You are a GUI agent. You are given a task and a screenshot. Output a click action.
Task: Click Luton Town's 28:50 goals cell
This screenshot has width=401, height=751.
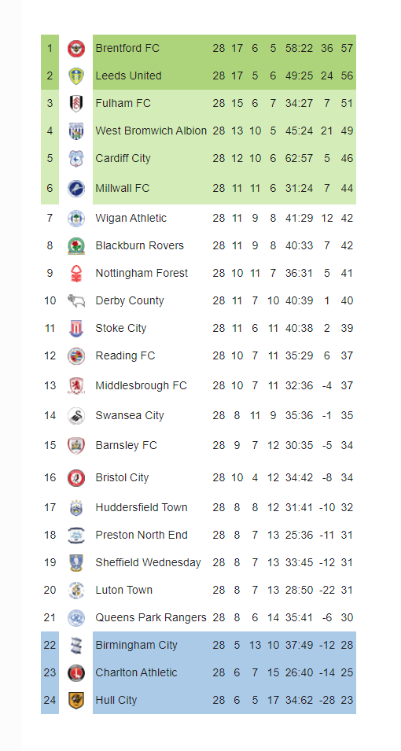click(x=299, y=590)
